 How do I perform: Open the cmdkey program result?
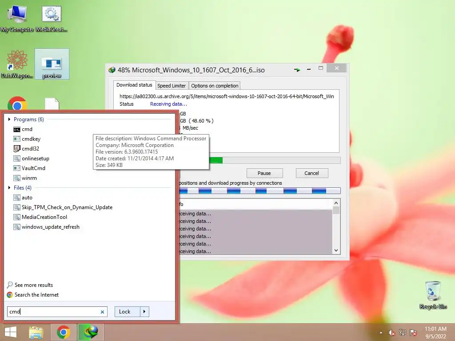(x=27, y=139)
